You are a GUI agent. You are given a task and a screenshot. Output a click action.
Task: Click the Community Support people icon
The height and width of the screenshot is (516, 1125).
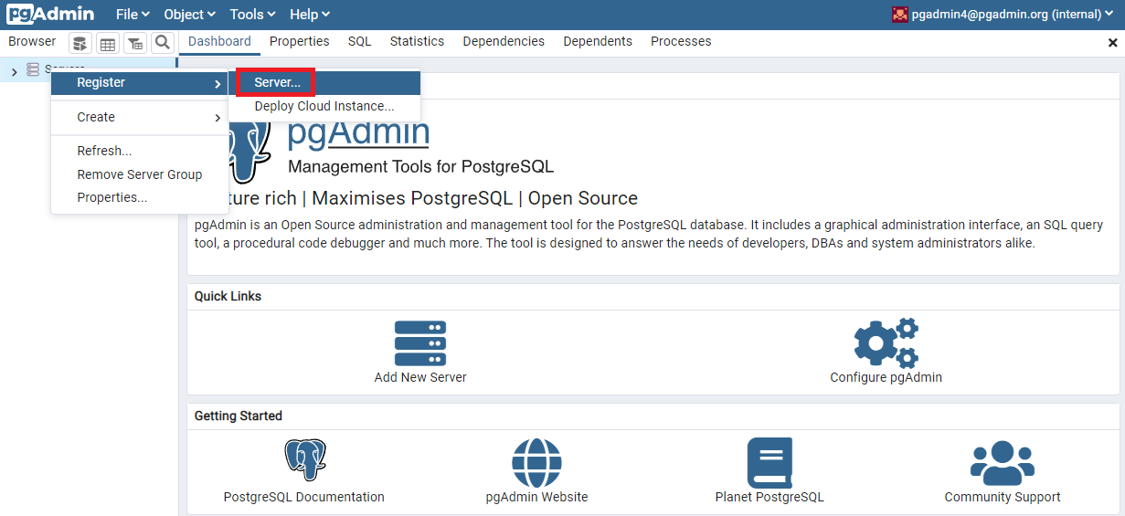[1003, 463]
